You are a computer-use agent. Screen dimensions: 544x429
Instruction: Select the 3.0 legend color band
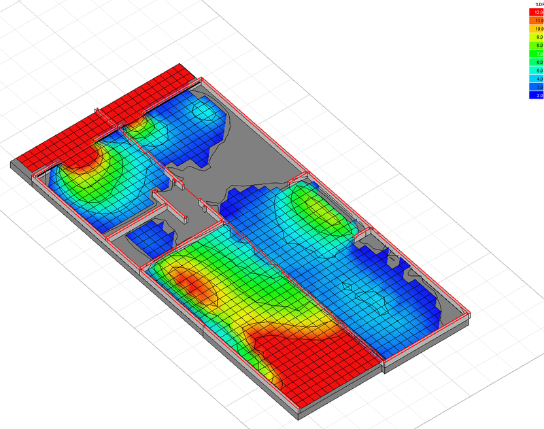[x=537, y=87]
